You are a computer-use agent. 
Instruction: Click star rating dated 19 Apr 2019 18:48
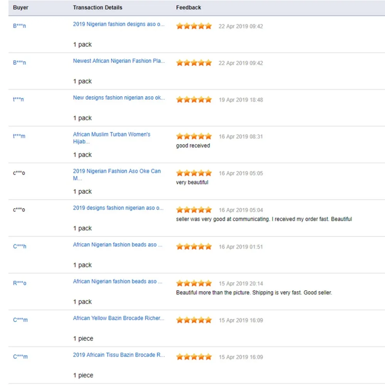pyautogui.click(x=194, y=100)
